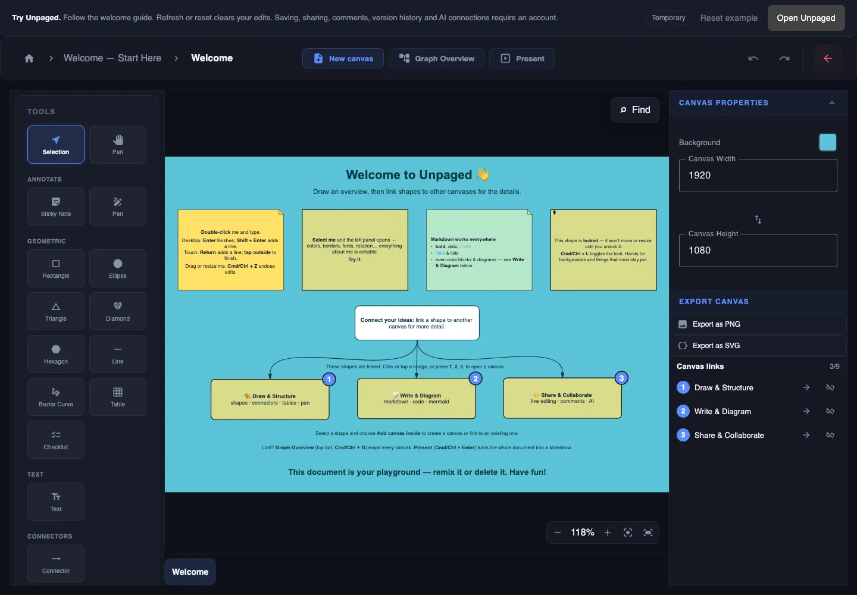The height and width of the screenshot is (595, 857).
Task: Pick the Text tool
Action: click(x=56, y=502)
